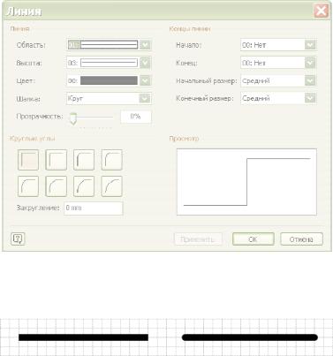Open the Цвет line color dropdown
Image resolution: width=333 pixels, height=356 pixels.
coord(145,80)
